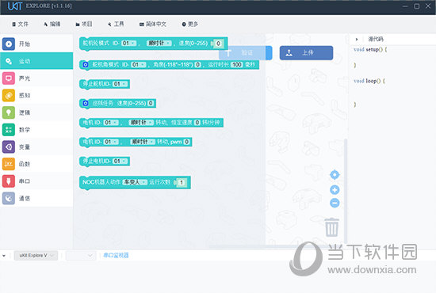Click the trash can in the workspace
436x293 pixels.
(331, 227)
